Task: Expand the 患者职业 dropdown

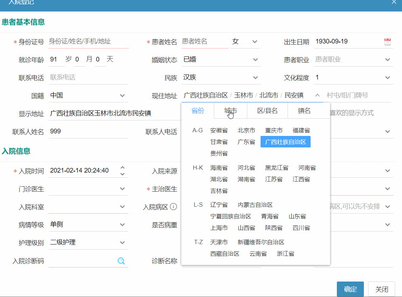Action: (x=387, y=60)
